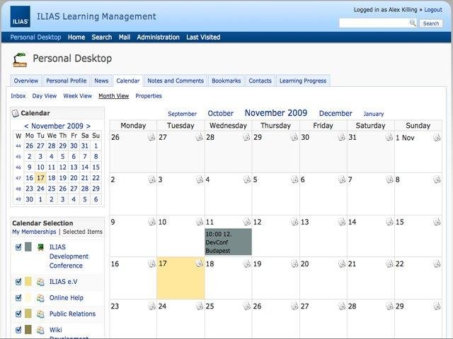Click the Search button
Screen dimensions: 453x339
coord(431,23)
